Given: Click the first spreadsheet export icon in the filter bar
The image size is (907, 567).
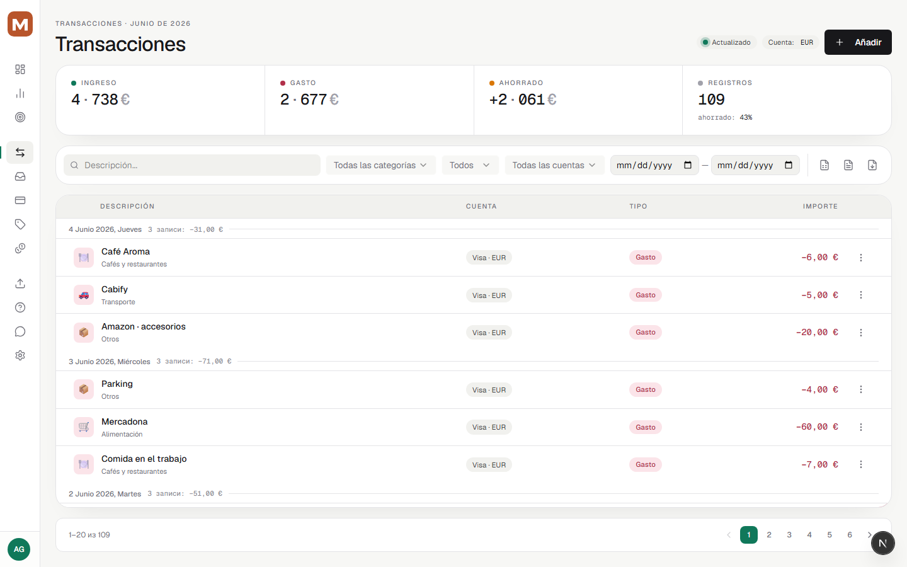Looking at the screenshot, I should 824,165.
